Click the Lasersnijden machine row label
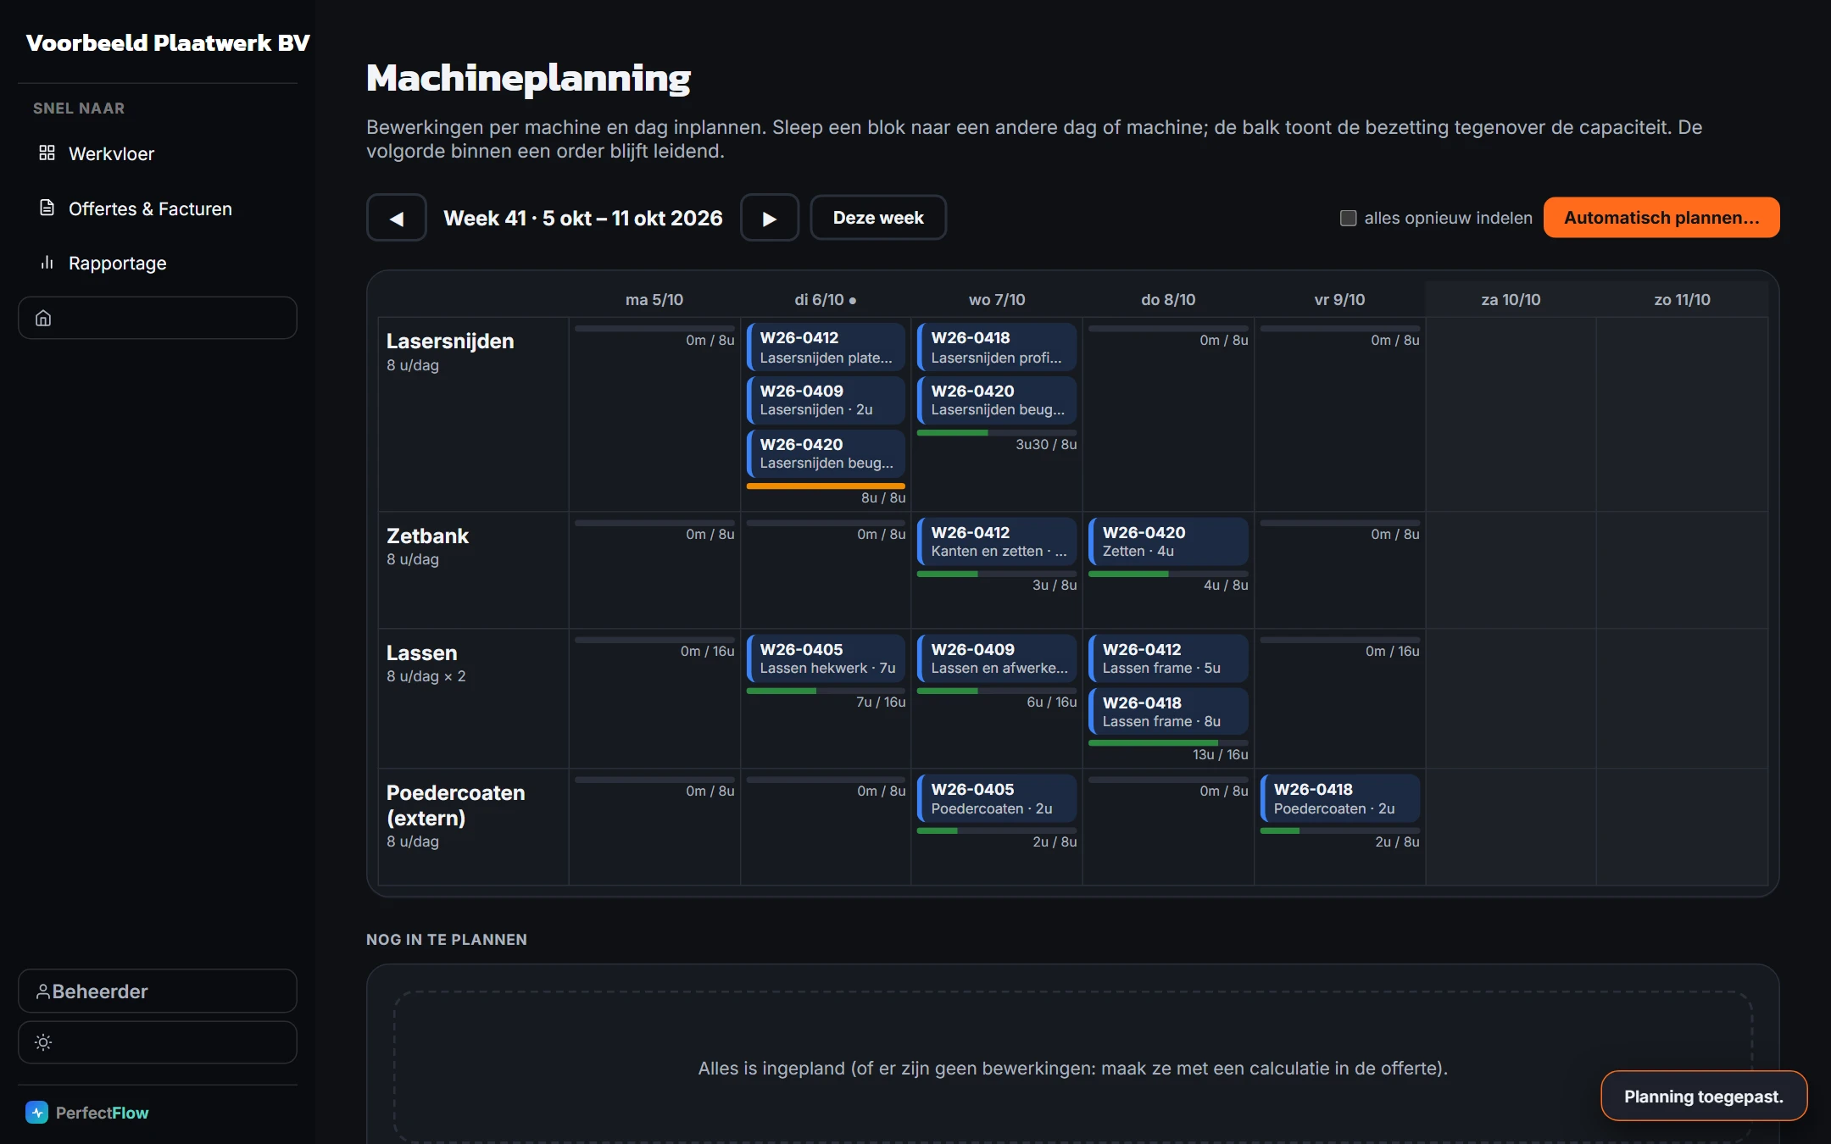 pos(450,342)
